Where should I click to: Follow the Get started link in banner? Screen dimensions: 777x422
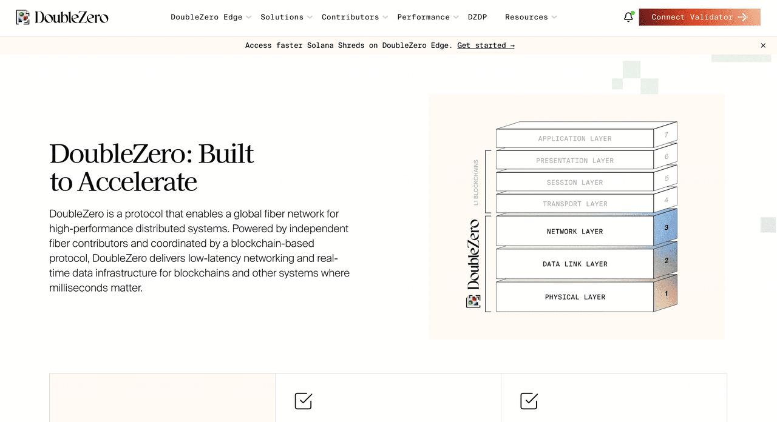(x=486, y=45)
